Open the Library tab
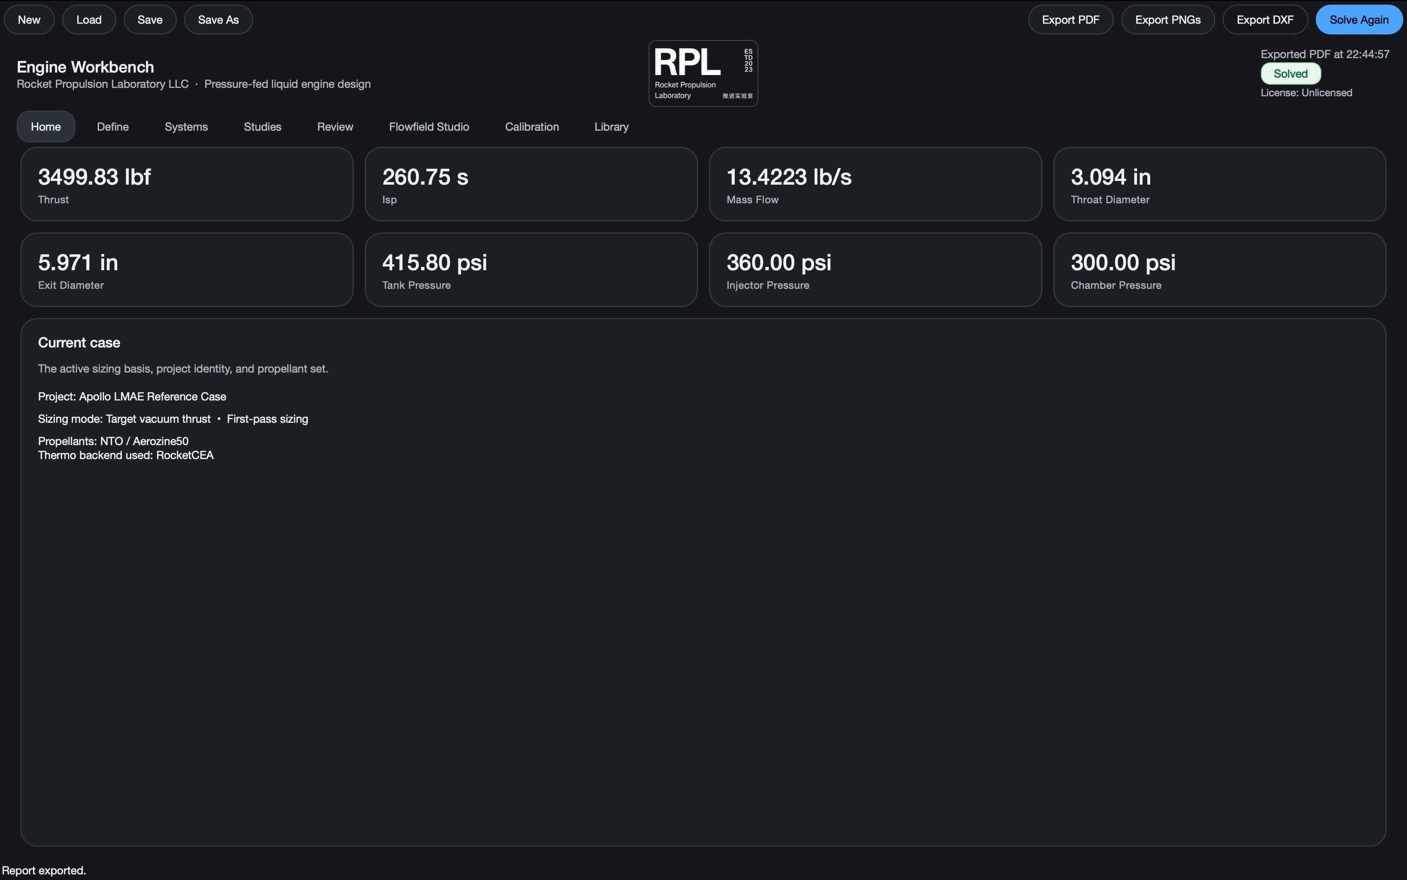 click(x=611, y=127)
